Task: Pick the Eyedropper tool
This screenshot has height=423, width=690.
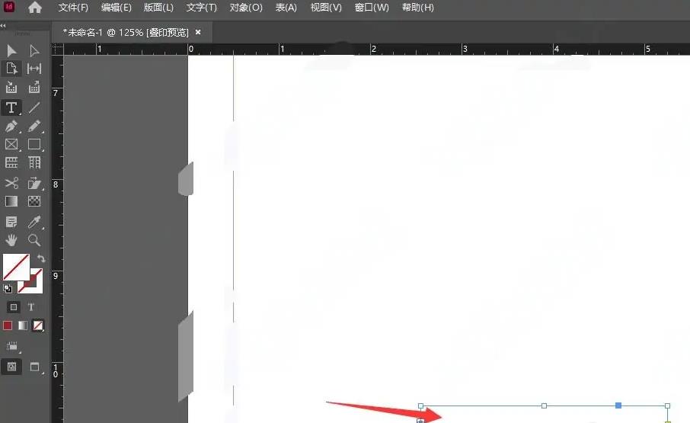Action: (x=34, y=222)
